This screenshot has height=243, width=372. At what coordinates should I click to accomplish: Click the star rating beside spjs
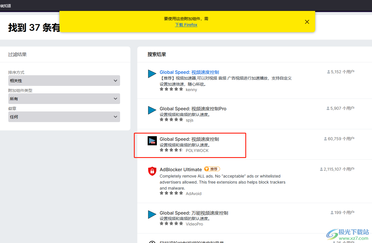point(171,120)
